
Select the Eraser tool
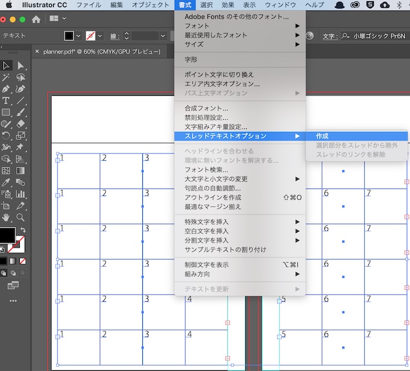pyautogui.click(x=21, y=124)
